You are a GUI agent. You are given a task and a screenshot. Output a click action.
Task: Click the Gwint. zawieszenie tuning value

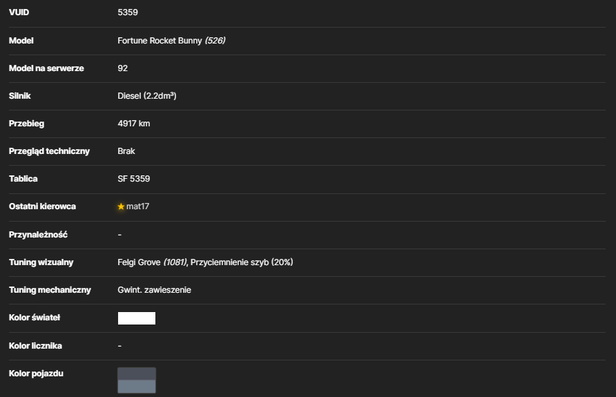click(x=155, y=290)
